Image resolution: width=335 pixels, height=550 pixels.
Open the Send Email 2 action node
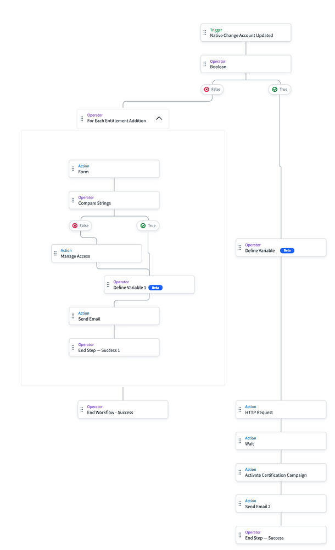281,503
